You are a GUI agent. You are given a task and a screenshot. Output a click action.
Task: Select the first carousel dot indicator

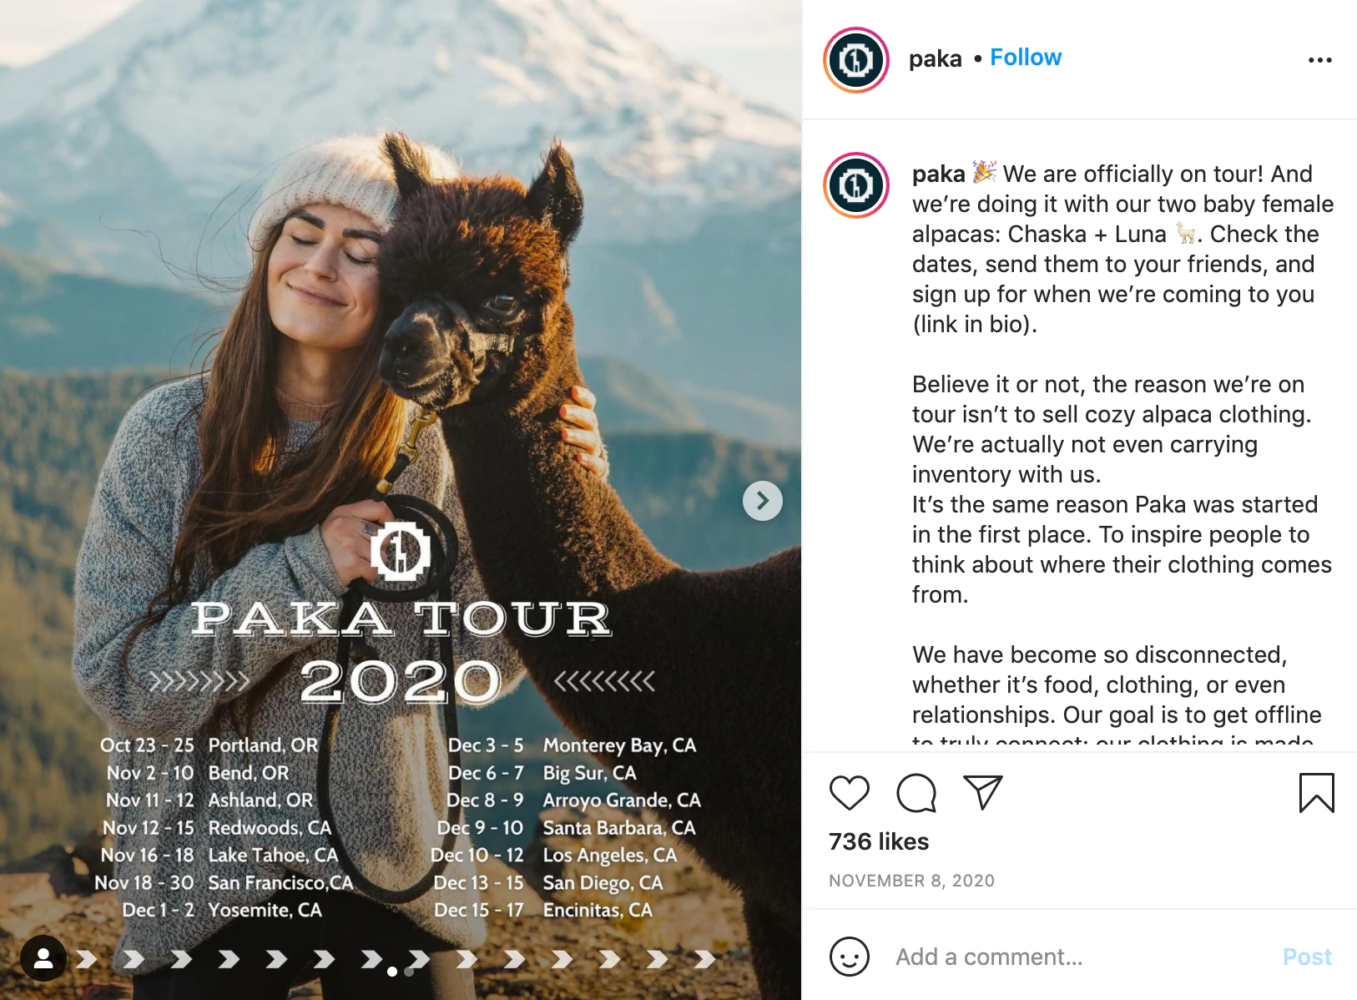[x=392, y=972]
